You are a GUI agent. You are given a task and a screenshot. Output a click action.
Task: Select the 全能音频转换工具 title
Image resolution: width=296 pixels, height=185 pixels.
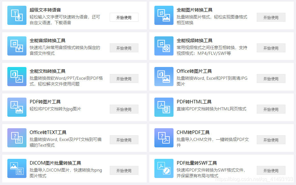[48, 41]
